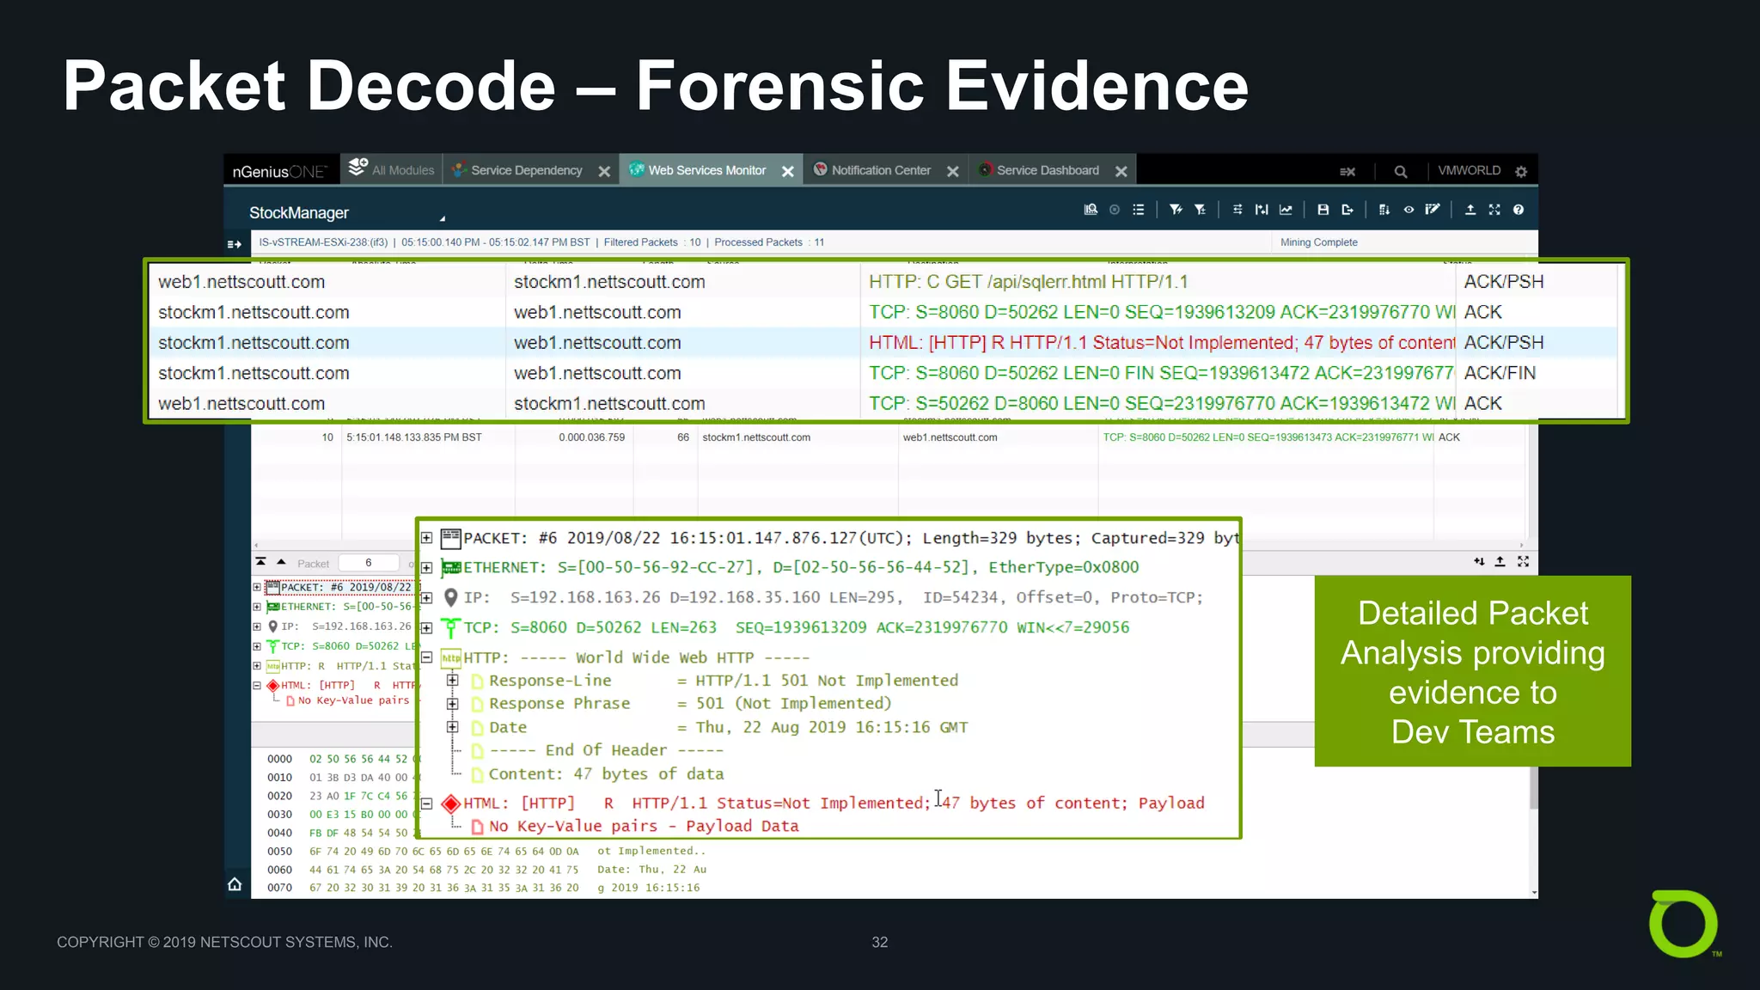Close the Notification Center tab

953,172
